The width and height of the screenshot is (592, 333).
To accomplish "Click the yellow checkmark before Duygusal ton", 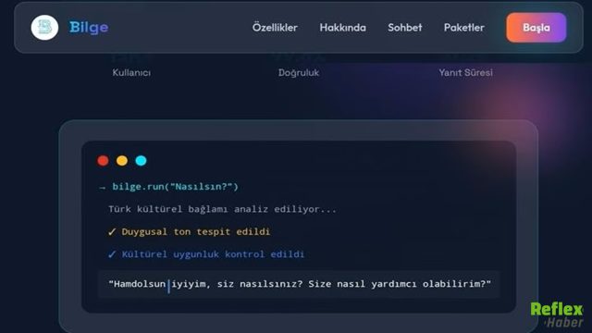I will 112,232.
